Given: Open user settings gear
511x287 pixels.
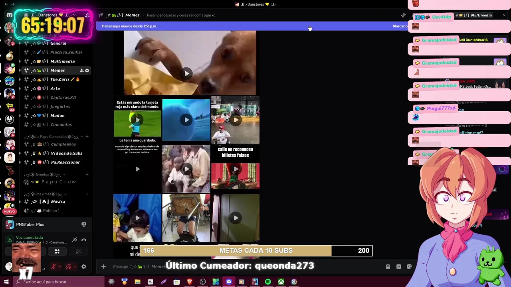Looking at the screenshot, I should point(84,267).
